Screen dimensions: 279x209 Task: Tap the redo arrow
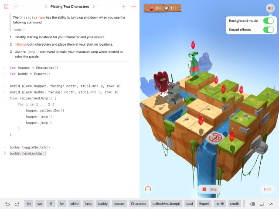[17, 204]
